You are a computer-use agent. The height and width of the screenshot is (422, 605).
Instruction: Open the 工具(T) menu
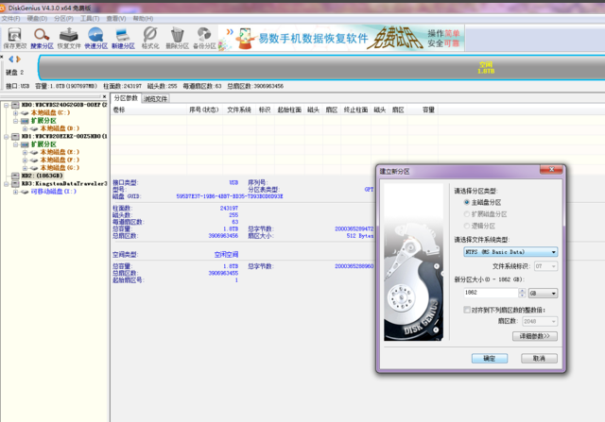click(90, 19)
